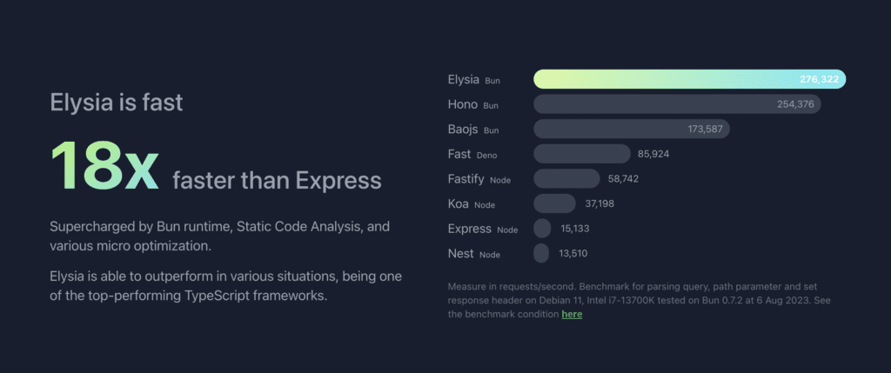Click the Elysia Bun label
The height and width of the screenshot is (373, 891).
point(474,79)
